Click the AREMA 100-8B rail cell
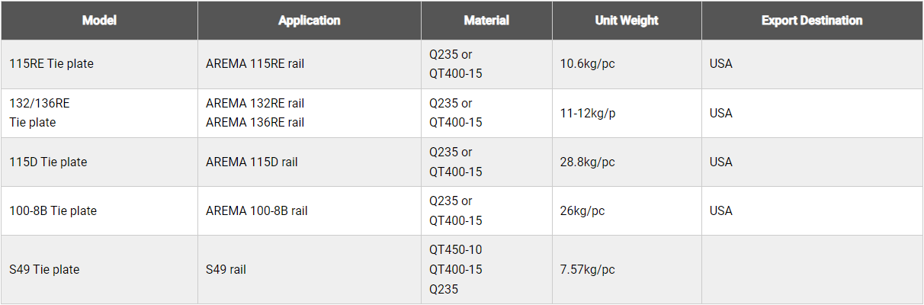 pos(310,210)
